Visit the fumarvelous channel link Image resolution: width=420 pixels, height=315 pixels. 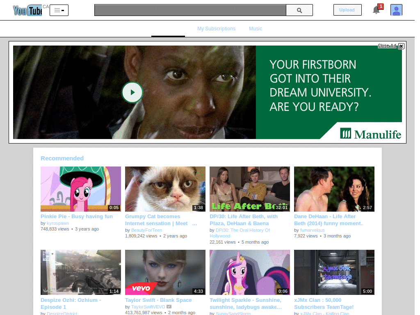click(312, 230)
